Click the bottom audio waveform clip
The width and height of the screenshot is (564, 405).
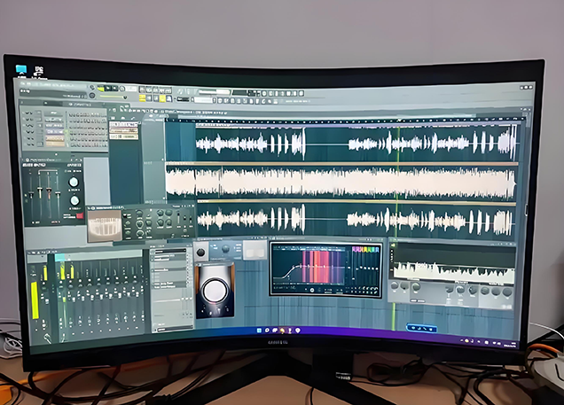(355, 218)
